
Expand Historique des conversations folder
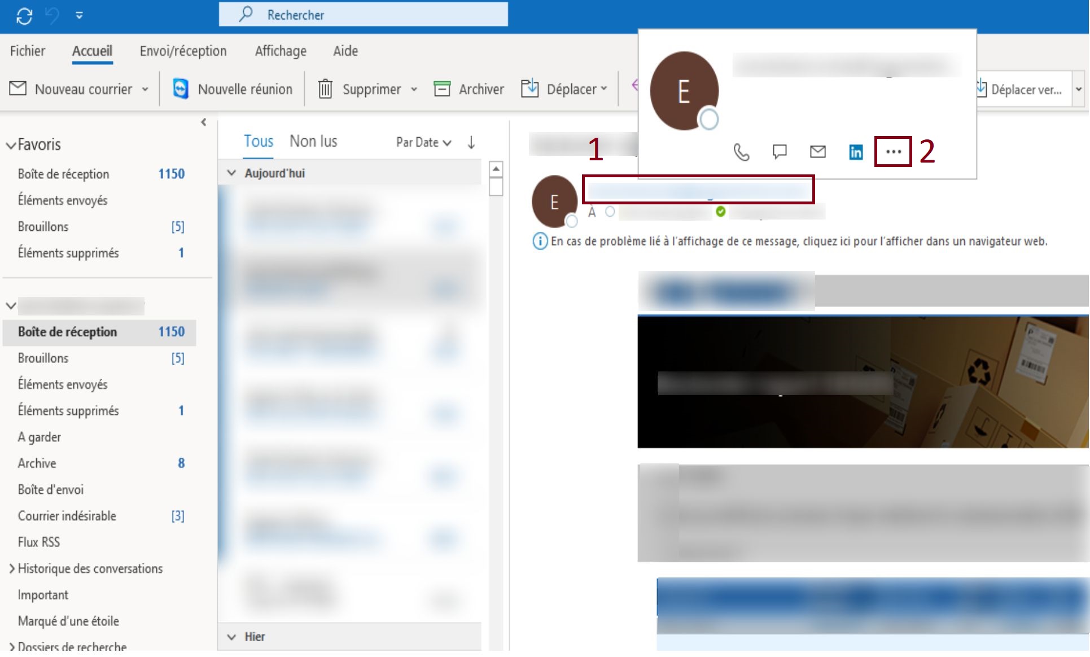(x=12, y=568)
